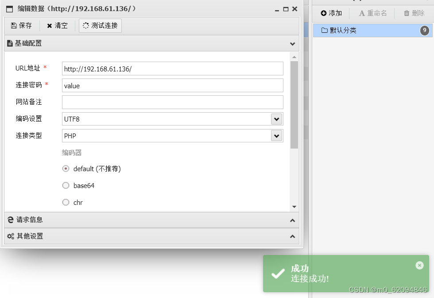Click the folder icon of 默认分类

click(x=324, y=30)
